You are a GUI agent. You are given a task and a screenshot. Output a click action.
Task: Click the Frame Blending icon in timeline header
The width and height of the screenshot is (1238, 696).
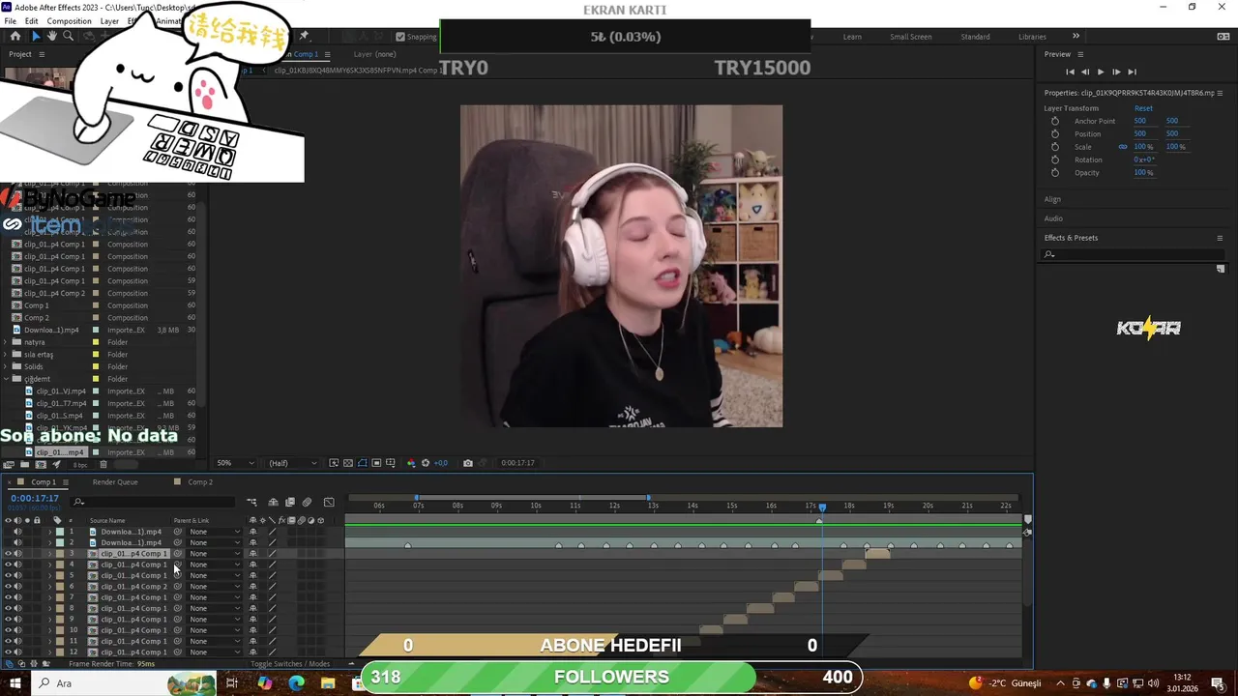point(290,503)
